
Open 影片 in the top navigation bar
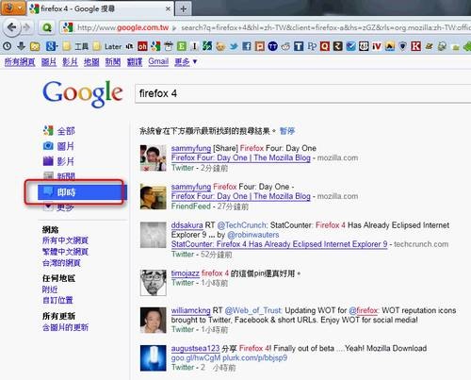click(70, 62)
